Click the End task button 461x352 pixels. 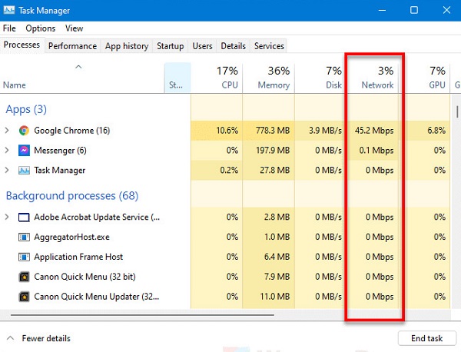pos(427,338)
